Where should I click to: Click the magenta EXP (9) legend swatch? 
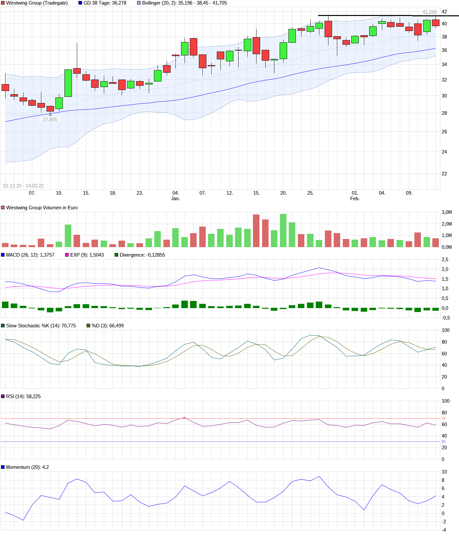67,255
